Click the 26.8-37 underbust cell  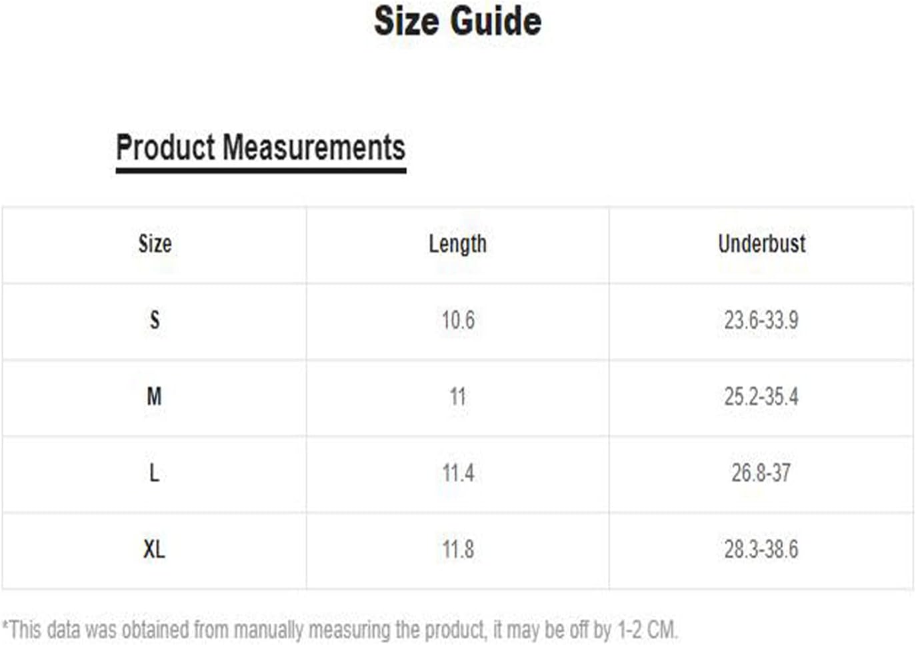(761, 474)
